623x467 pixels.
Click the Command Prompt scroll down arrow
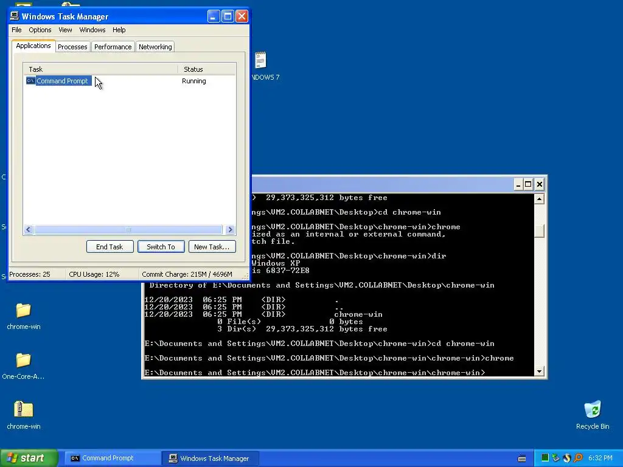[539, 372]
